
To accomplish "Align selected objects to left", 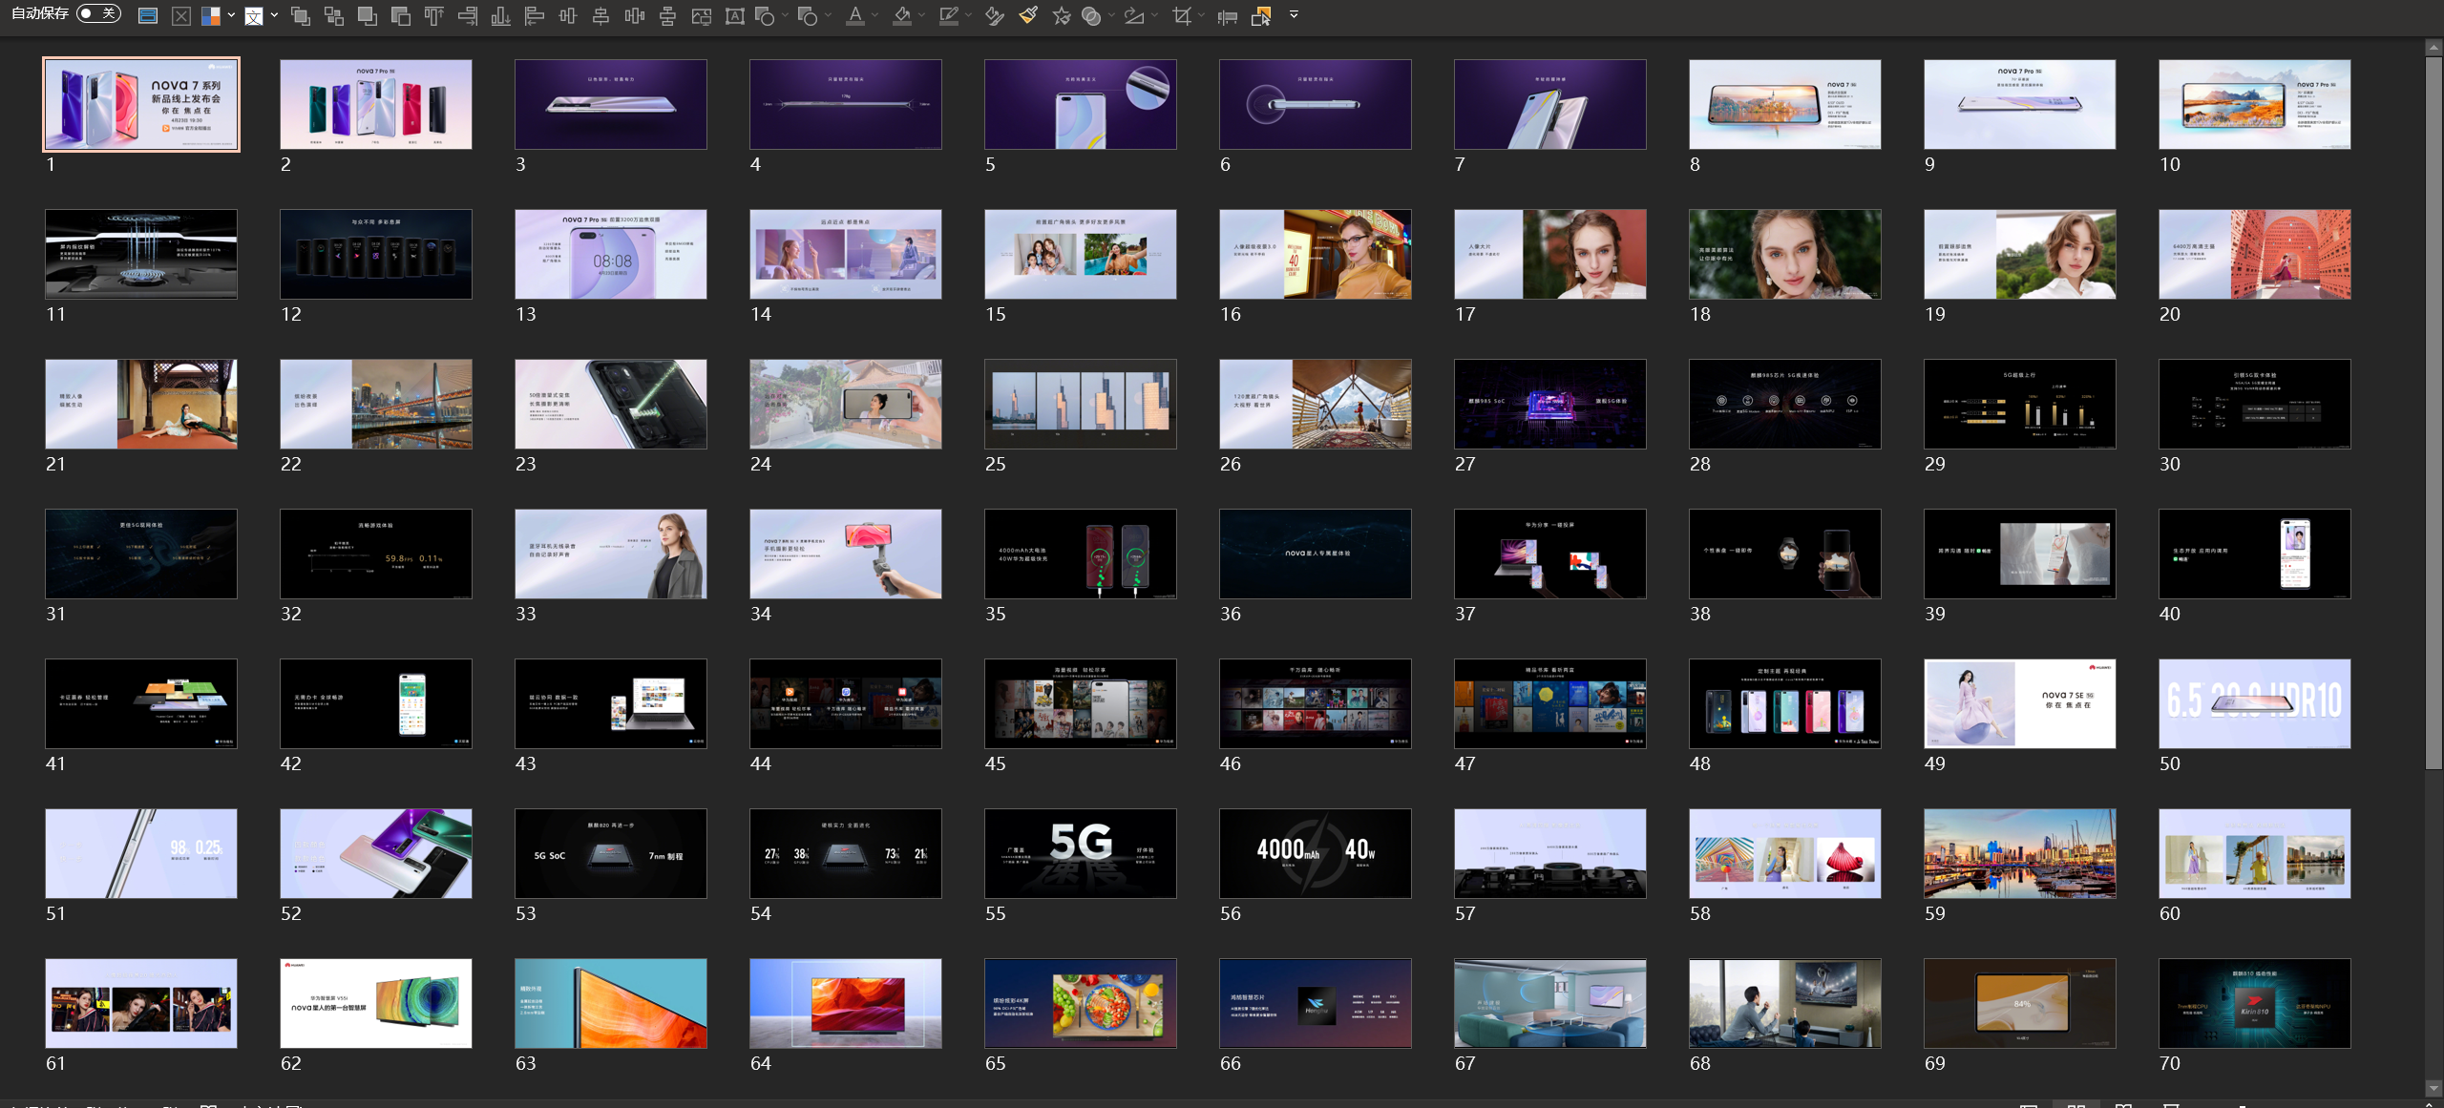I will 535,15.
